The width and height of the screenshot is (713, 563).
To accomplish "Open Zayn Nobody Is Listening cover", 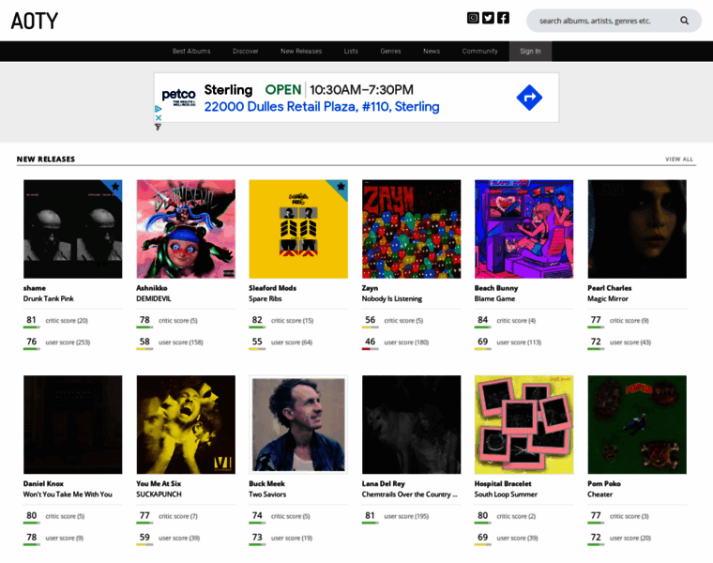I will (412, 229).
